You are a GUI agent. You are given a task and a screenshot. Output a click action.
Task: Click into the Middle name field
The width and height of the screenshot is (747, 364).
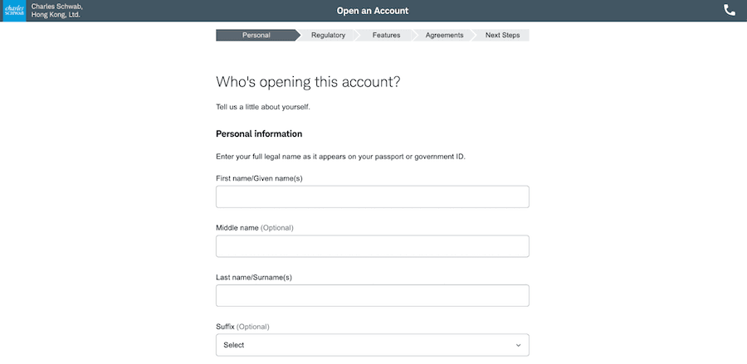(x=372, y=246)
